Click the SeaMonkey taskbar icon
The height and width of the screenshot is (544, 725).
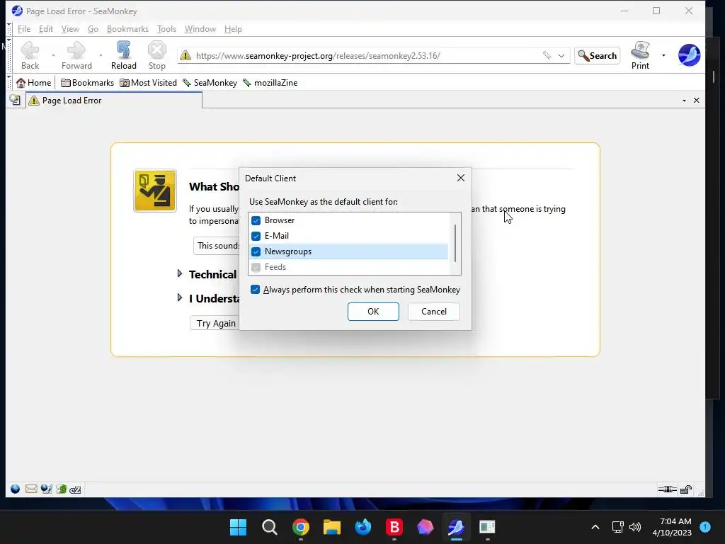pos(456,527)
